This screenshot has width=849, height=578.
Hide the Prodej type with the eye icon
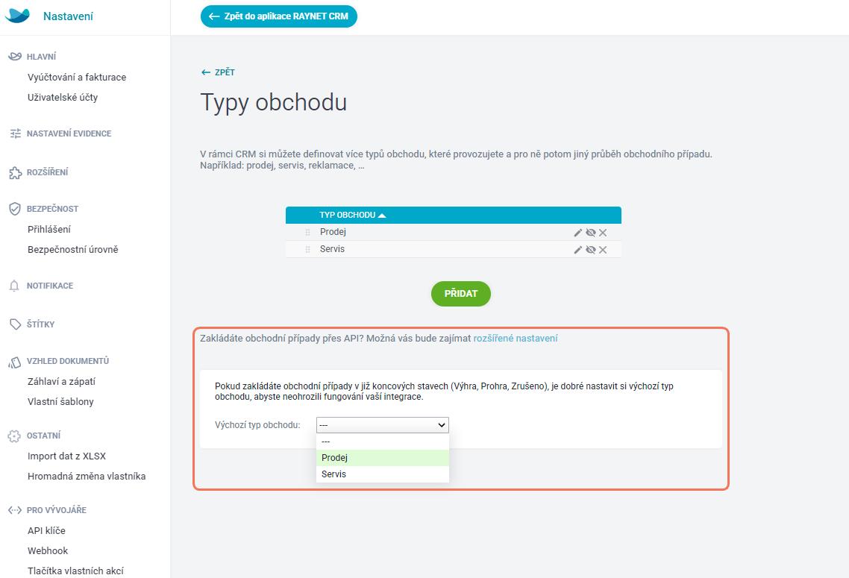click(x=591, y=232)
